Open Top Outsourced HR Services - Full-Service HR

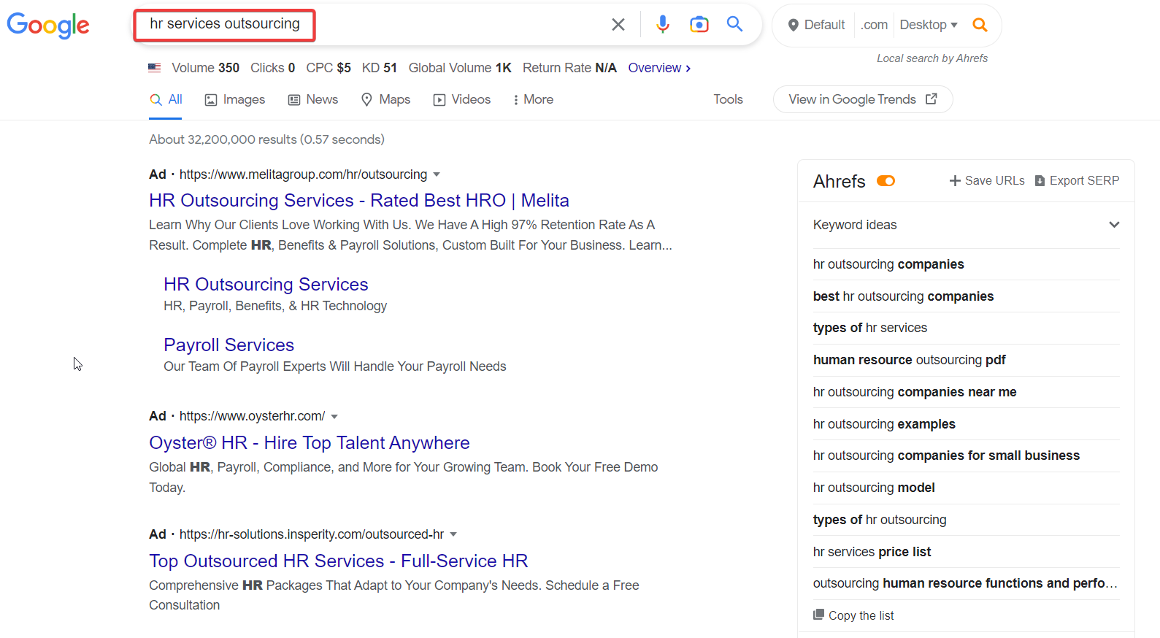click(x=339, y=561)
